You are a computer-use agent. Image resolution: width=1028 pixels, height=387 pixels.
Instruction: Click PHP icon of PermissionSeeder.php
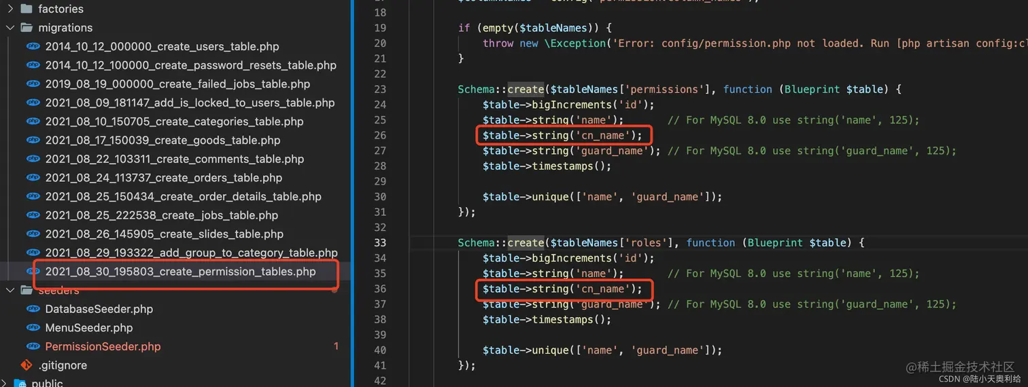[33, 346]
